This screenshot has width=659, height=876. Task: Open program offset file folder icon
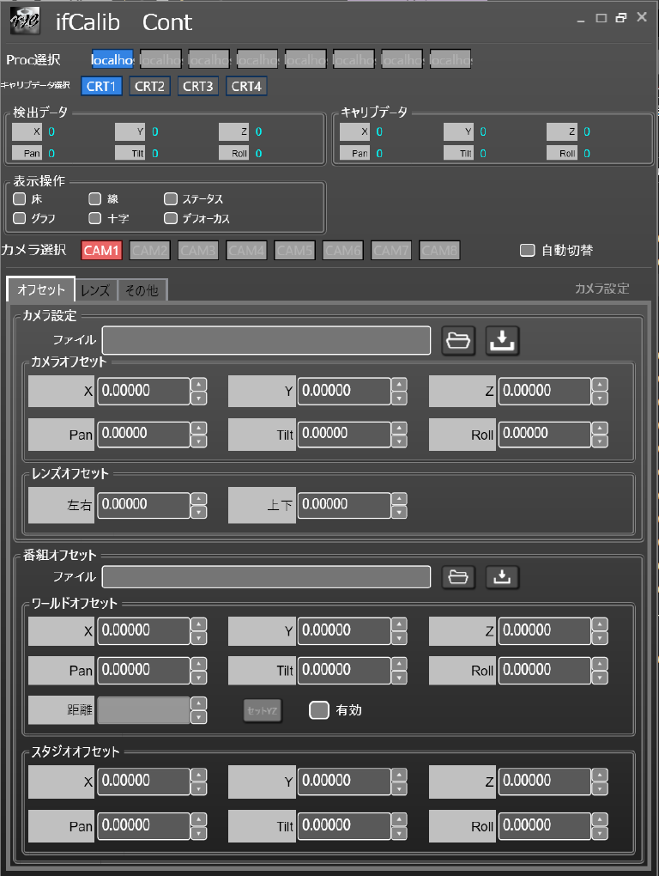[x=459, y=577]
